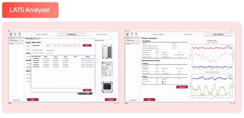Switch to System Detail tab in right window
244x118 pixels.
[188, 34]
